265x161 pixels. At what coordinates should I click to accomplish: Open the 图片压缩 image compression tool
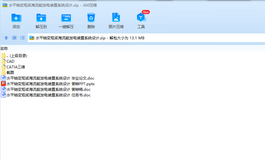point(116,17)
